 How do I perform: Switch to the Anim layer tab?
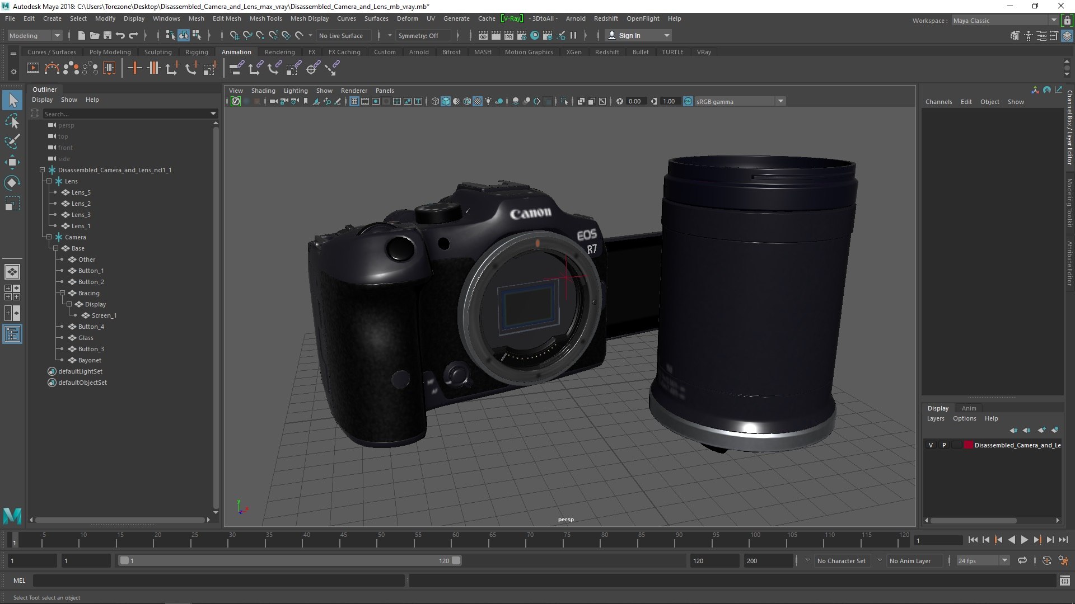pos(969,408)
